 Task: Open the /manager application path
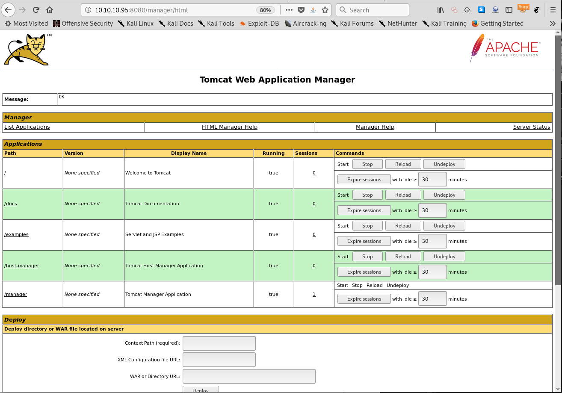16,294
